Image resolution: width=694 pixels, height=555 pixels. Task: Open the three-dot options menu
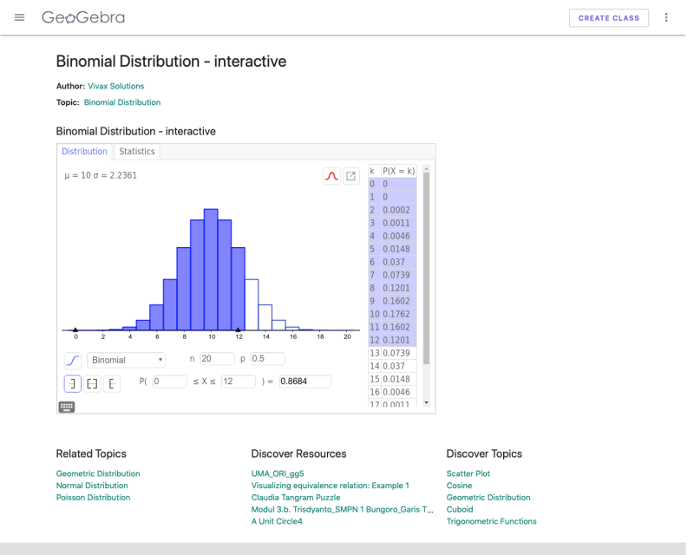[x=666, y=17]
